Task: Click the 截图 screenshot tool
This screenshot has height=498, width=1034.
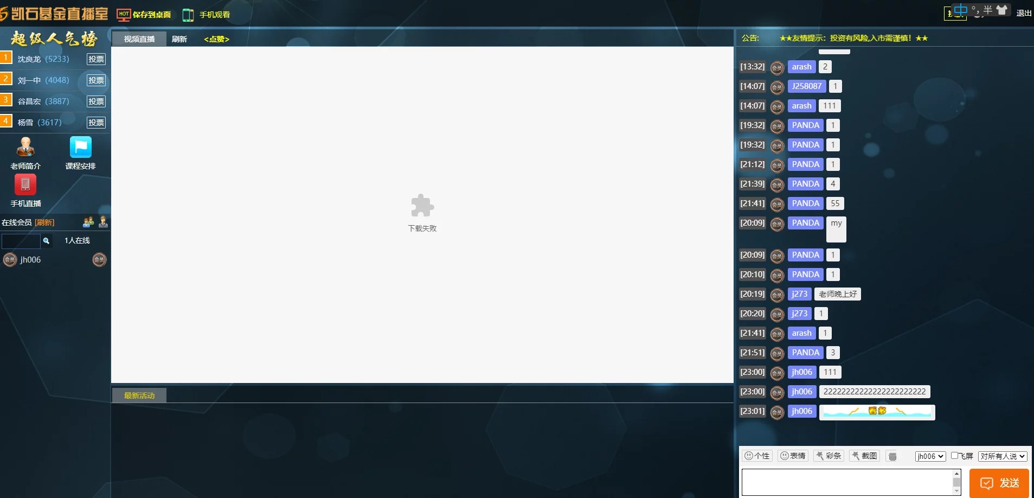Action: 864,456
